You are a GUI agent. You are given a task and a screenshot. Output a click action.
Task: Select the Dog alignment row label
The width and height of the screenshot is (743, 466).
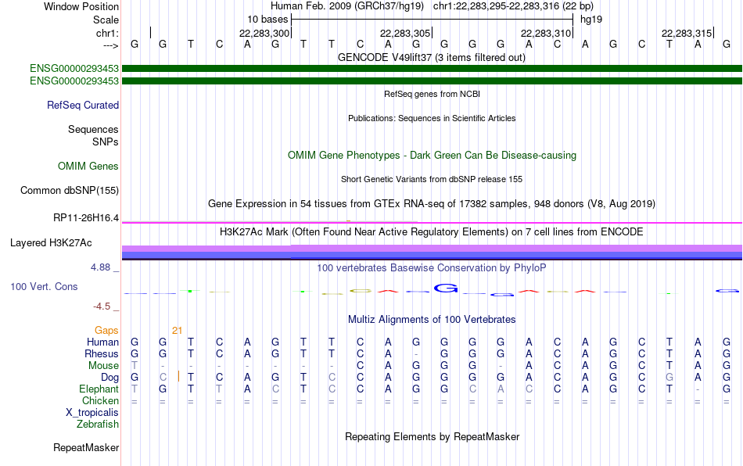[x=109, y=377]
